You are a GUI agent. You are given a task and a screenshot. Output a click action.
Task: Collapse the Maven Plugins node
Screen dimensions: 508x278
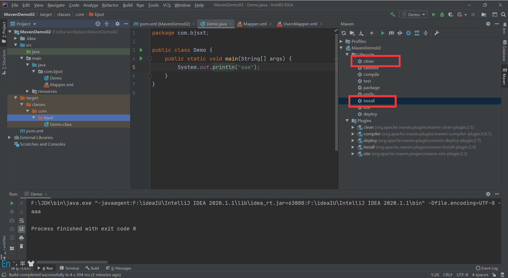(x=347, y=121)
